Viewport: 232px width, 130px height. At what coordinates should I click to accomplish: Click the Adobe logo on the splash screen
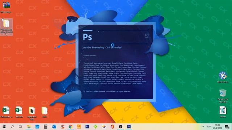147,36
